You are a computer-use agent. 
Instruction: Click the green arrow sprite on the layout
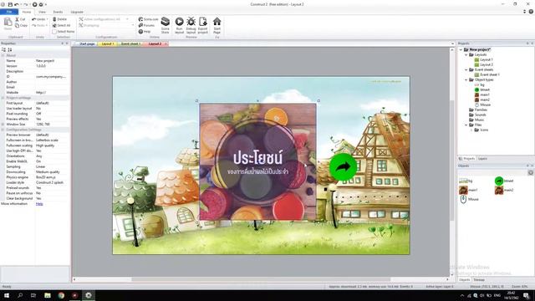tap(343, 167)
